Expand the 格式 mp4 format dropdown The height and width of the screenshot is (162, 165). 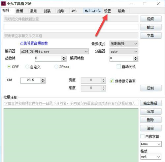[x=151, y=157]
